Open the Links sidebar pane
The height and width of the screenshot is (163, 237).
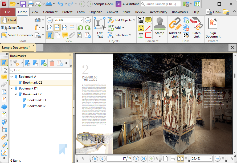(4, 137)
